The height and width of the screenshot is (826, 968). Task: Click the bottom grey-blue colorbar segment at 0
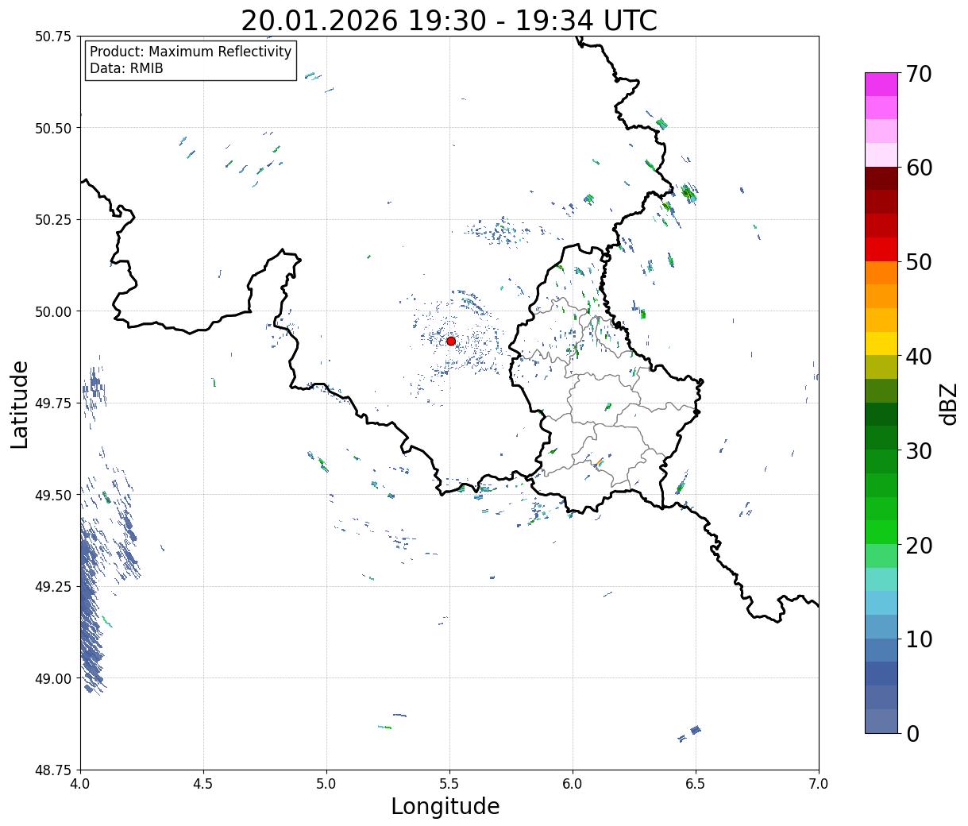tap(881, 720)
